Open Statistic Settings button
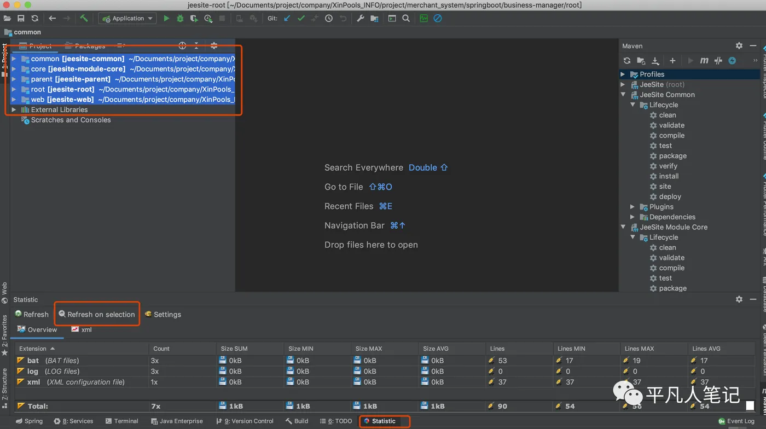This screenshot has width=766, height=429. click(163, 314)
